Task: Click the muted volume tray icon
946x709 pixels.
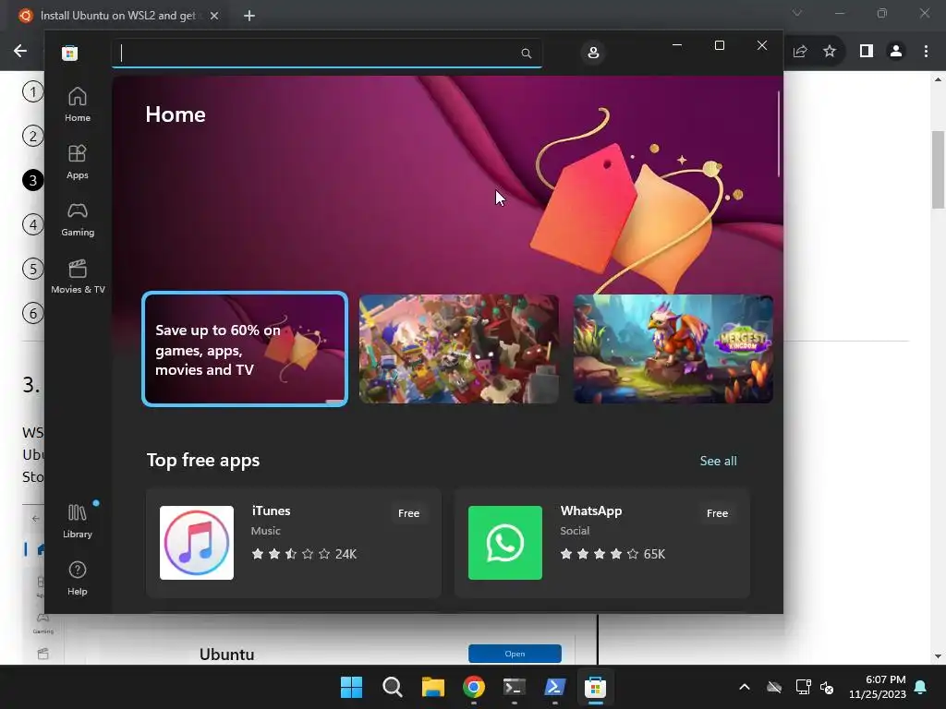Action: pos(827,687)
